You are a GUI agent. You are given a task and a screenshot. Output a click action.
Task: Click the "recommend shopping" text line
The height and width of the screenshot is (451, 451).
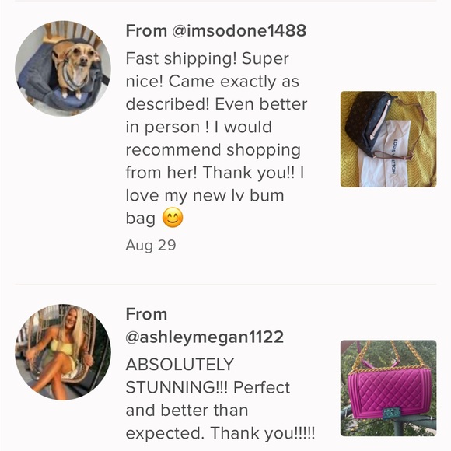tap(213, 150)
